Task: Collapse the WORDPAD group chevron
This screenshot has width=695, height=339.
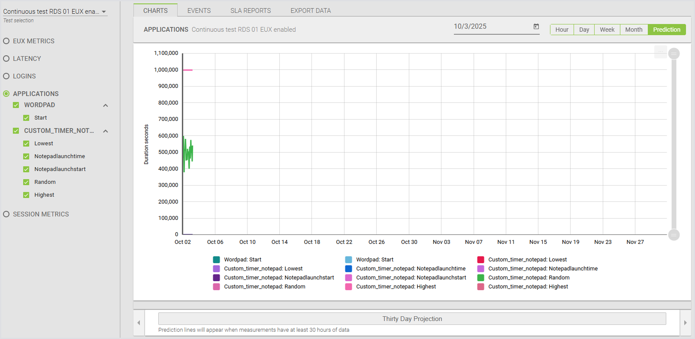Action: coord(106,105)
